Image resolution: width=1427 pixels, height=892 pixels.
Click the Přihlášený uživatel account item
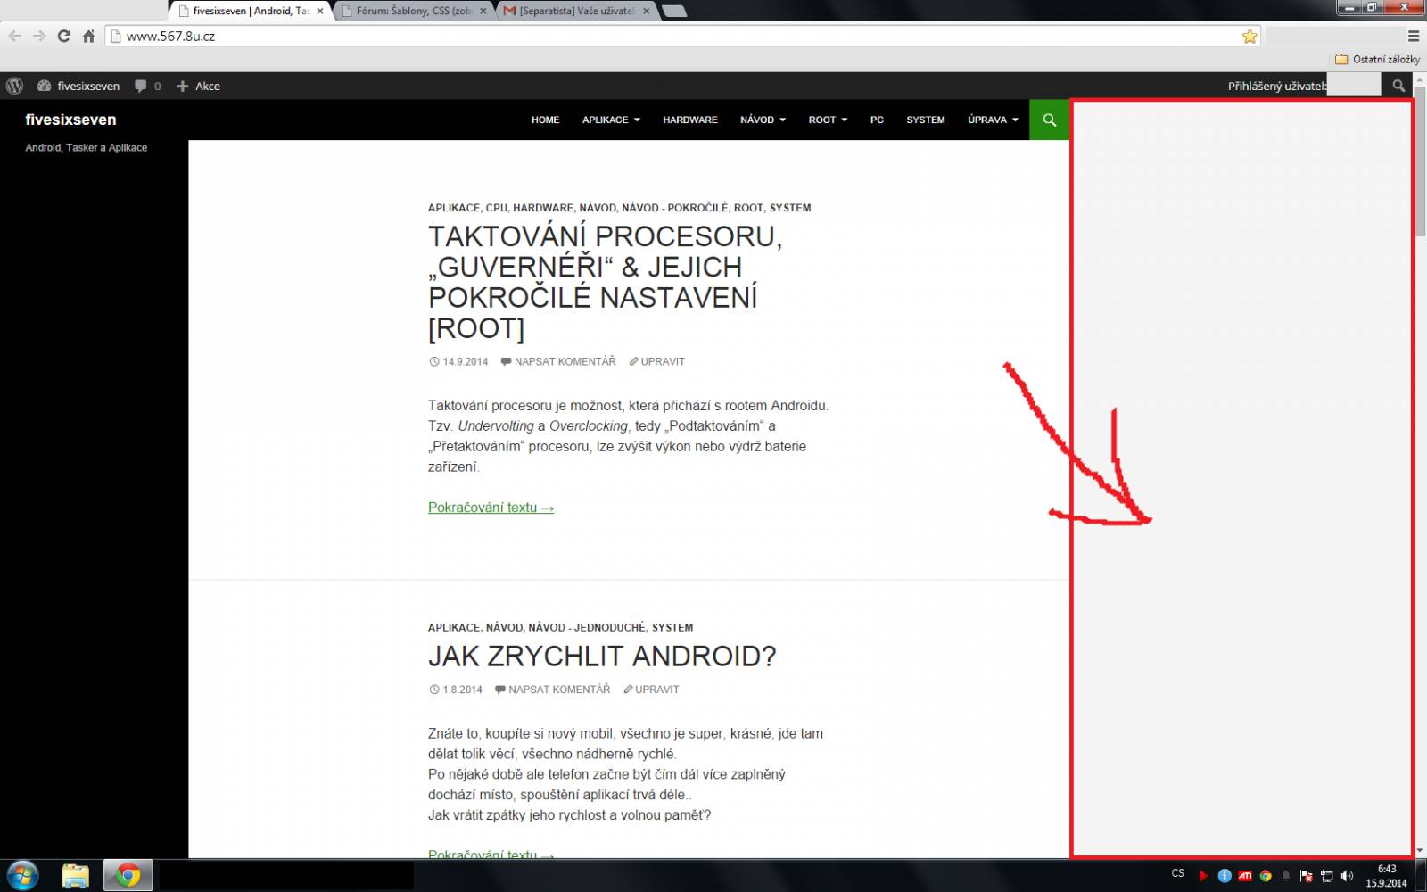[1303, 86]
